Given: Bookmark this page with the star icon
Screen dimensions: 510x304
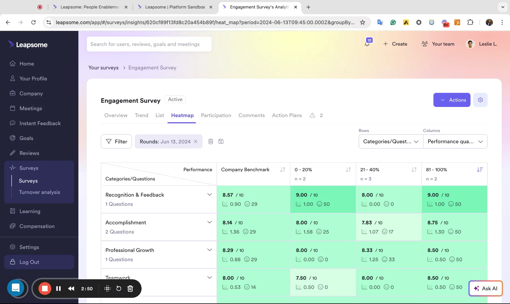Looking at the screenshot, I should (x=362, y=22).
